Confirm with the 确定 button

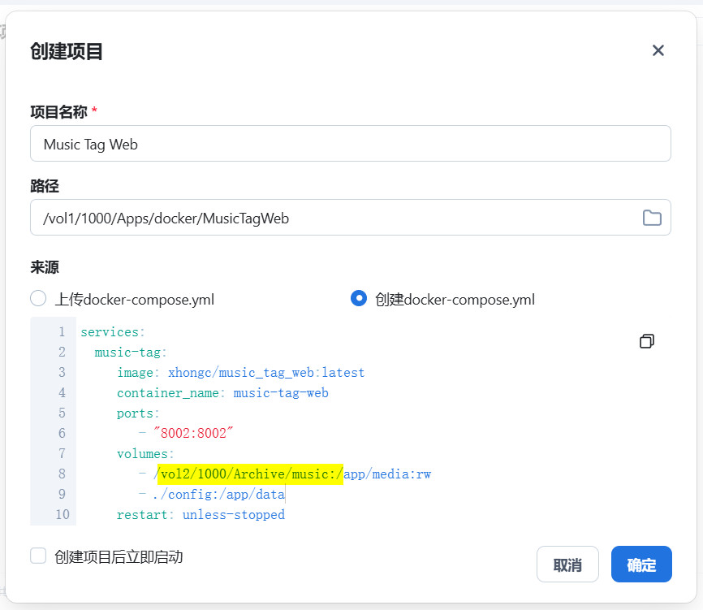coord(641,565)
